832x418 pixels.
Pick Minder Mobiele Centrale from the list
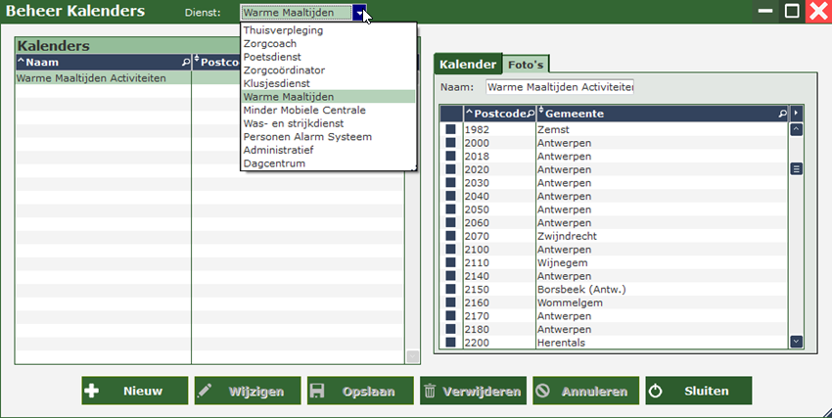304,111
